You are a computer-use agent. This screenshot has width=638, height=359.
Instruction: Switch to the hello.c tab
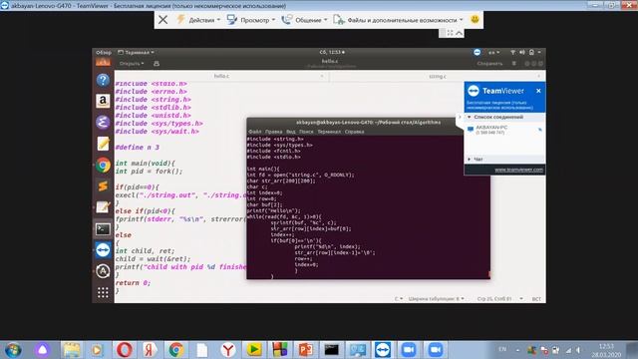pos(221,76)
